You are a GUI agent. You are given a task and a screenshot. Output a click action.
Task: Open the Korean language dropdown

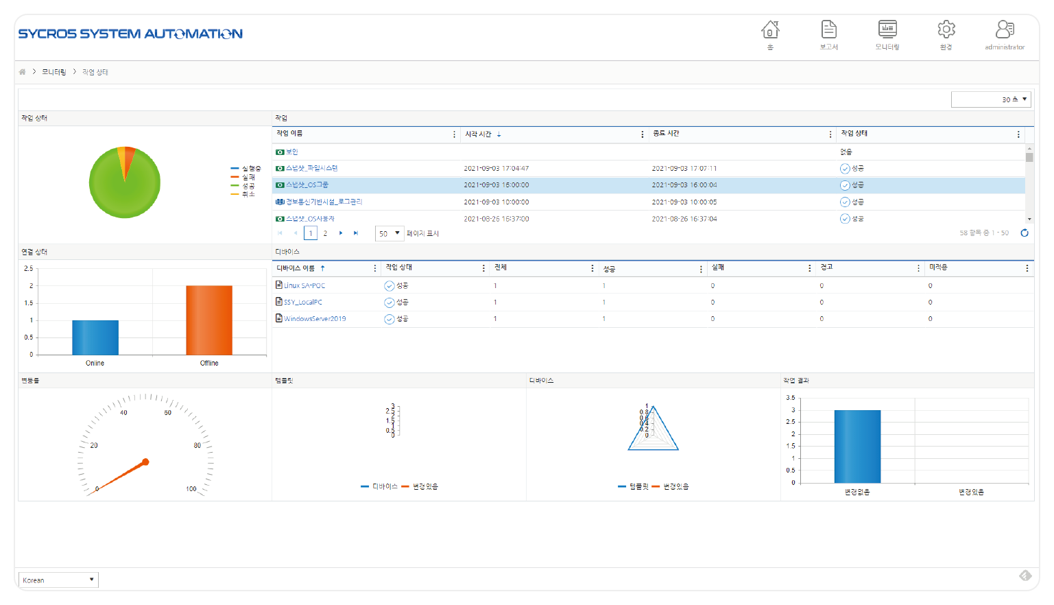pyautogui.click(x=58, y=580)
